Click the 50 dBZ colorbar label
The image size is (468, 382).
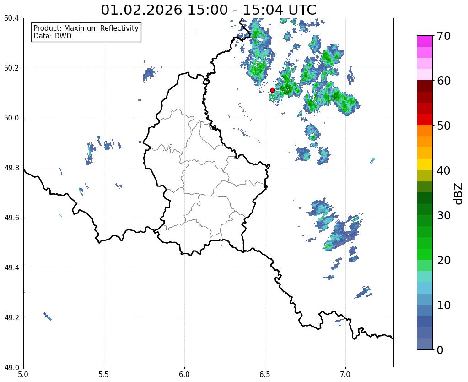pyautogui.click(x=444, y=126)
